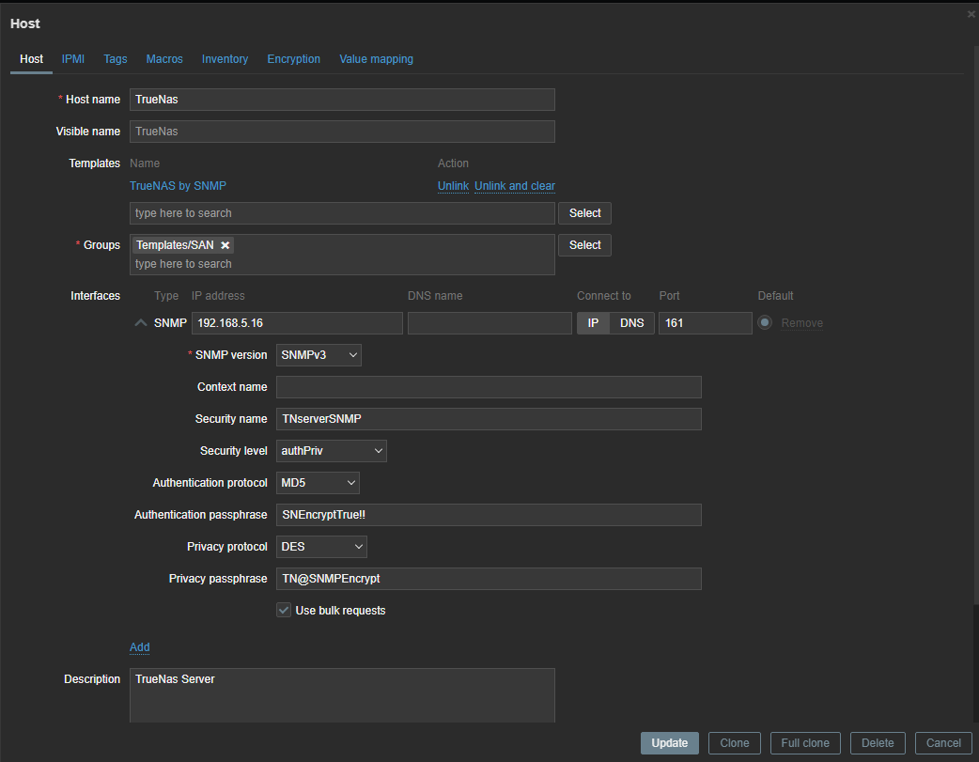Toggle the Use bulk requests checkbox
This screenshot has height=762, width=979.
[284, 611]
